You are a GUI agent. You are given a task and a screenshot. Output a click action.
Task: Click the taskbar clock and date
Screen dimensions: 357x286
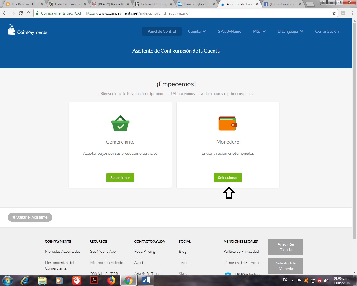coord(341,281)
